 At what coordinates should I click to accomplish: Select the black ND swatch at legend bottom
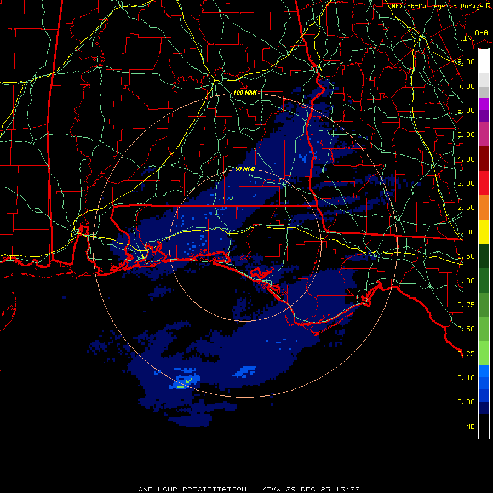point(484,426)
